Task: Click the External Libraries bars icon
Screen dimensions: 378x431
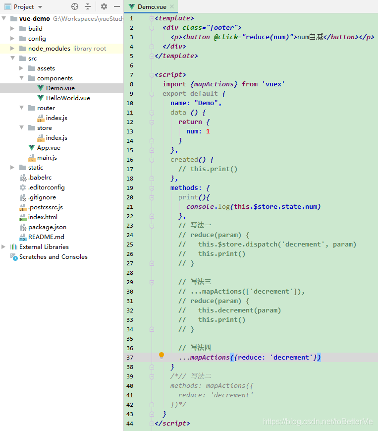Action: coord(14,246)
